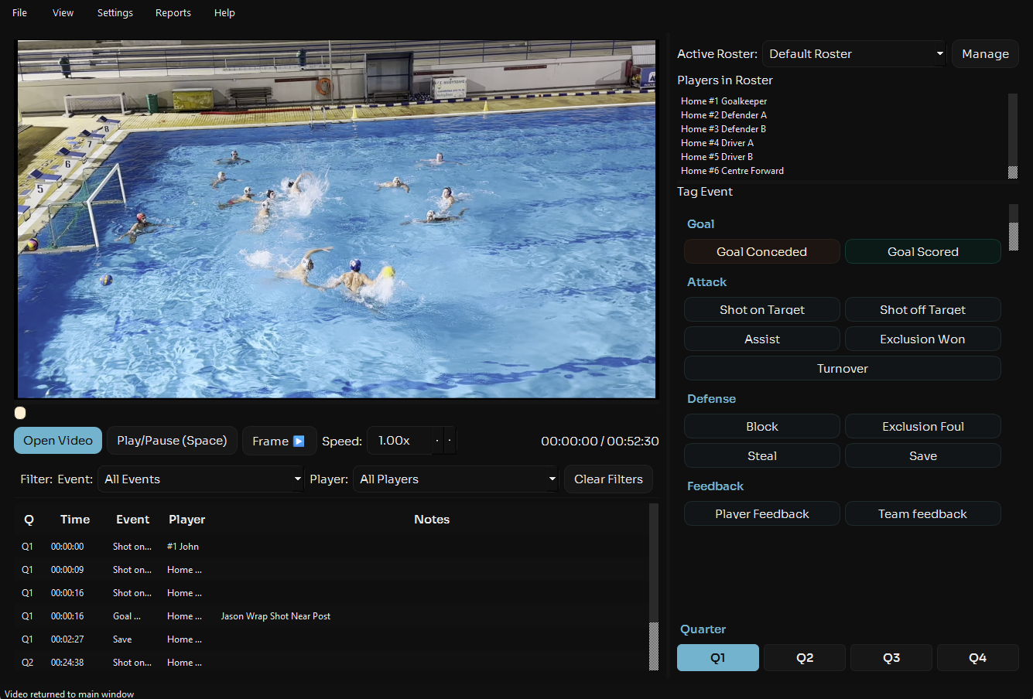Select the Q1 quarter button
Screen dimensions: 1033x699
717,657
